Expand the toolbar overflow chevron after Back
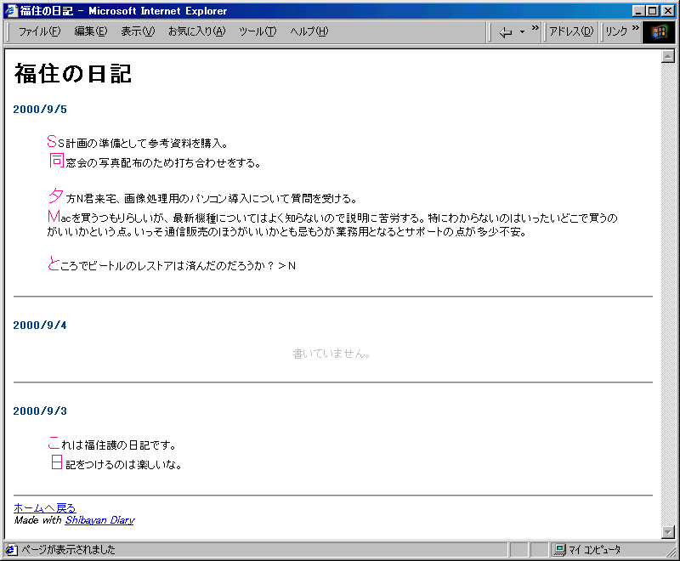Image resolution: width=680 pixels, height=561 pixels. coord(535,28)
